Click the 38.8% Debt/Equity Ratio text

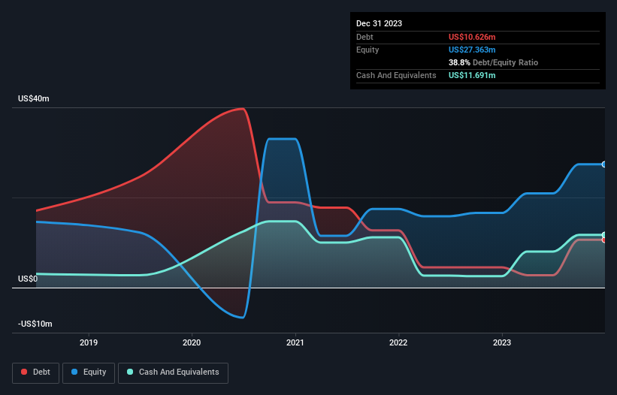click(493, 62)
